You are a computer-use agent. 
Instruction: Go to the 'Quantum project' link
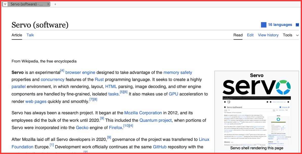pos(155,120)
